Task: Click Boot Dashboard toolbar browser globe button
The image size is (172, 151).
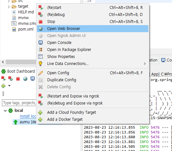Action: tap(25, 79)
